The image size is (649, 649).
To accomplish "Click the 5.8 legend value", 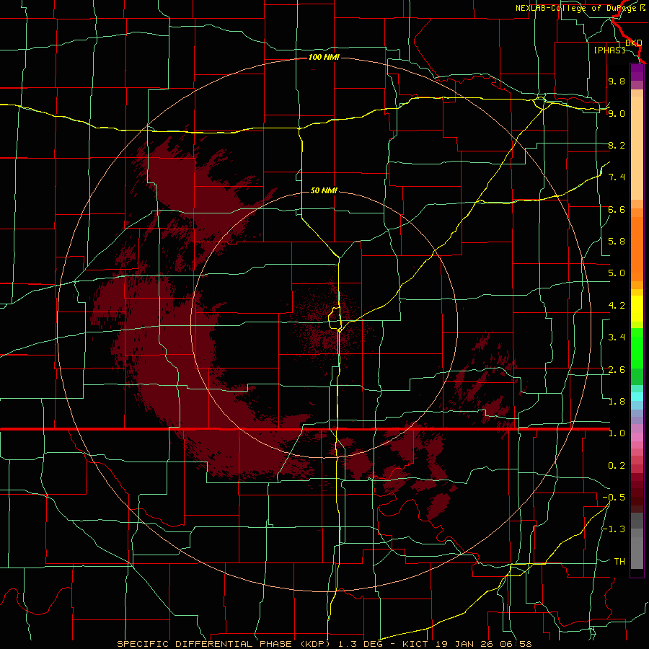I will [x=617, y=242].
